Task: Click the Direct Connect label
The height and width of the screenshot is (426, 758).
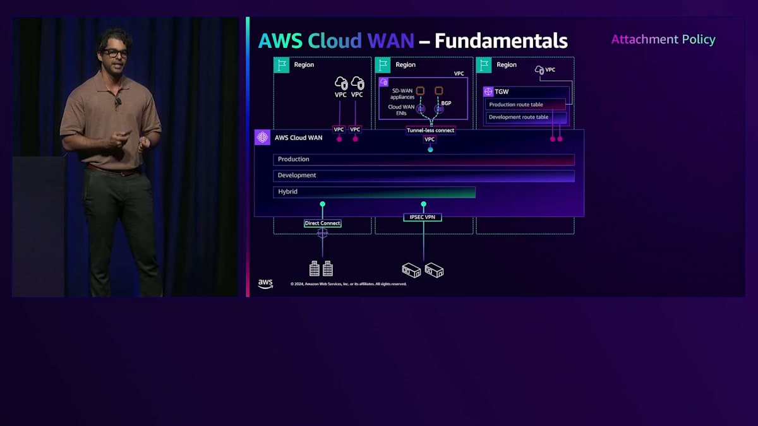Action: [x=322, y=223]
